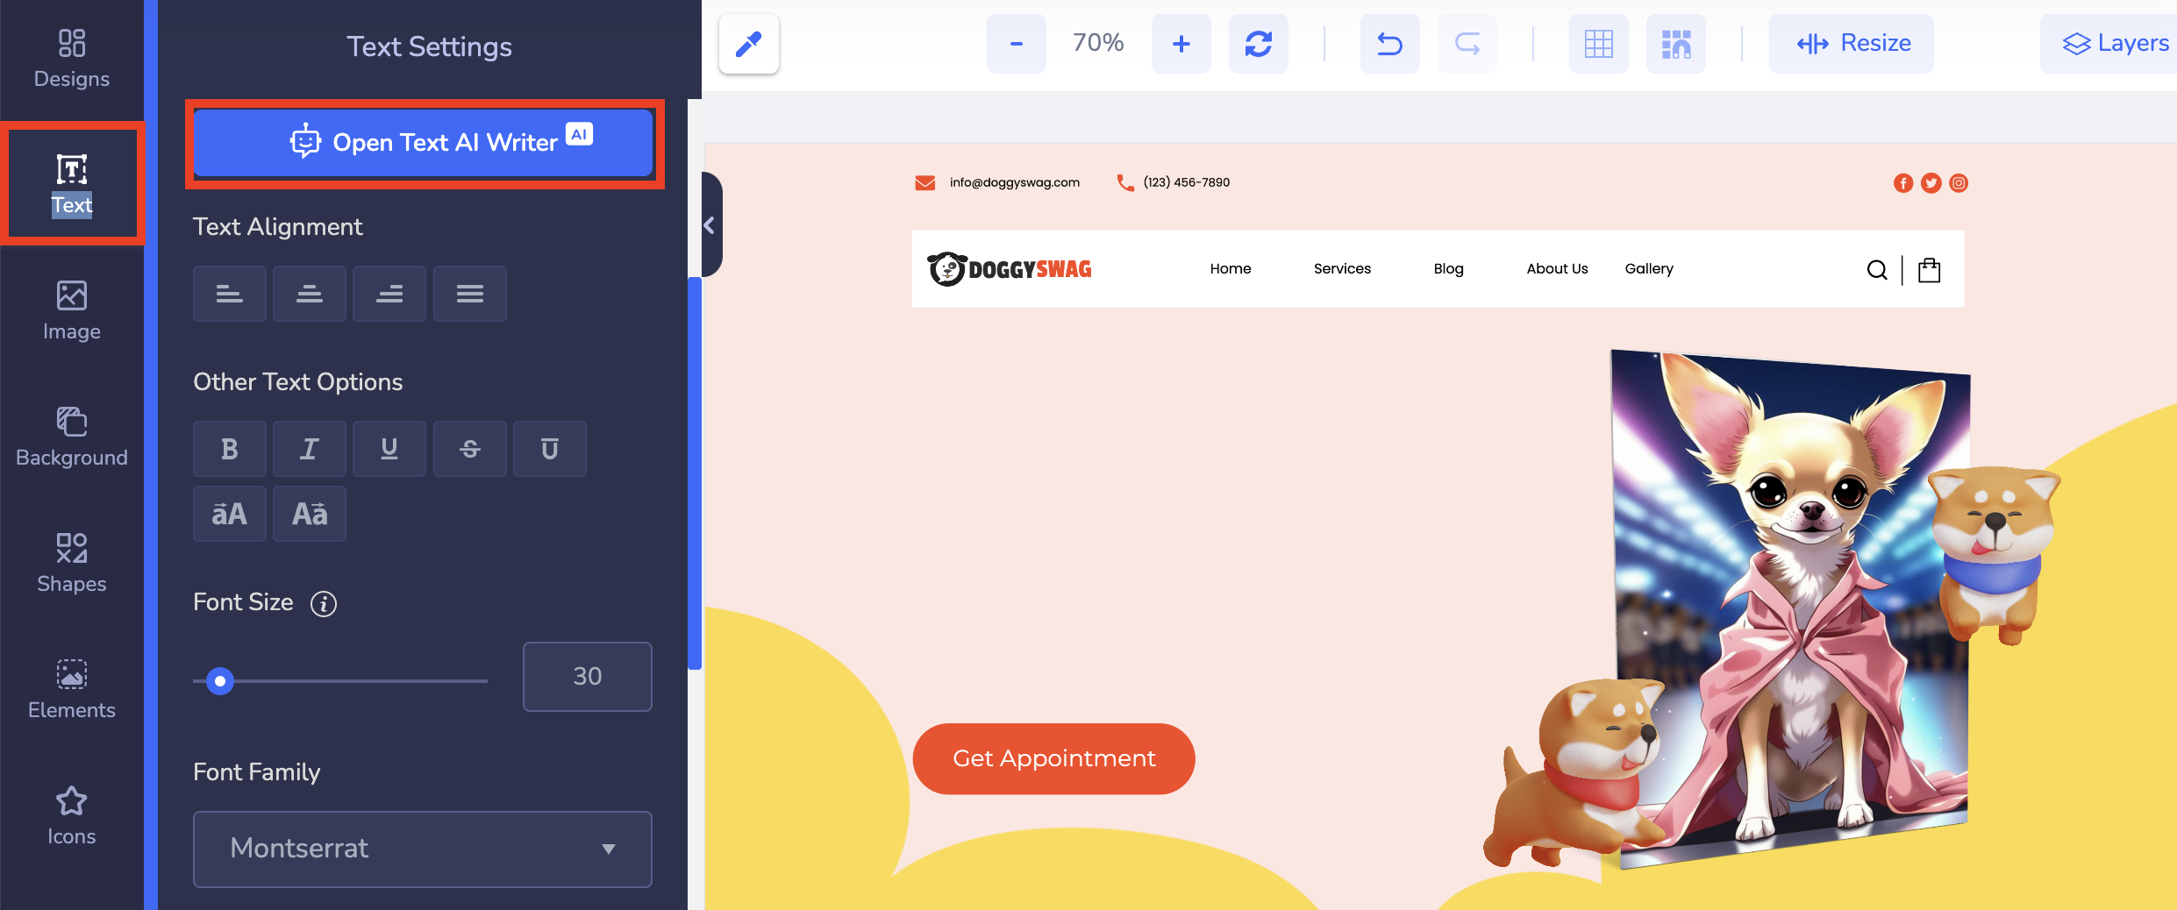This screenshot has width=2177, height=910.
Task: Show grid overlay on canvas
Action: (1597, 43)
